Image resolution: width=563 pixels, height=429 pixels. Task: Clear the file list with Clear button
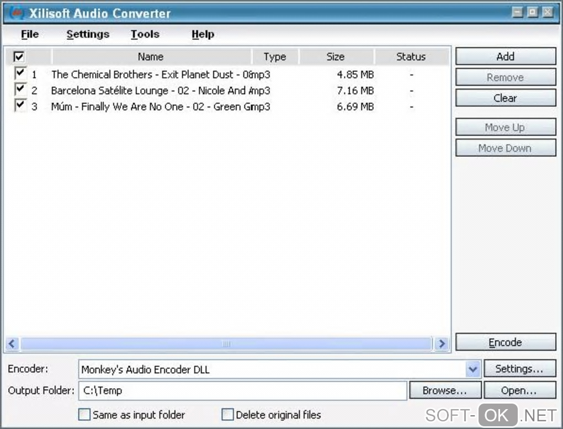[x=506, y=98]
